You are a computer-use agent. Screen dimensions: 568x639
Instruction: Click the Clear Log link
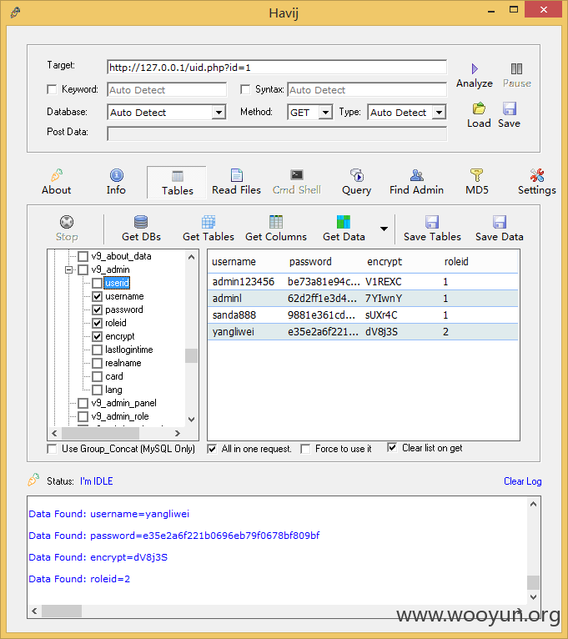(522, 481)
